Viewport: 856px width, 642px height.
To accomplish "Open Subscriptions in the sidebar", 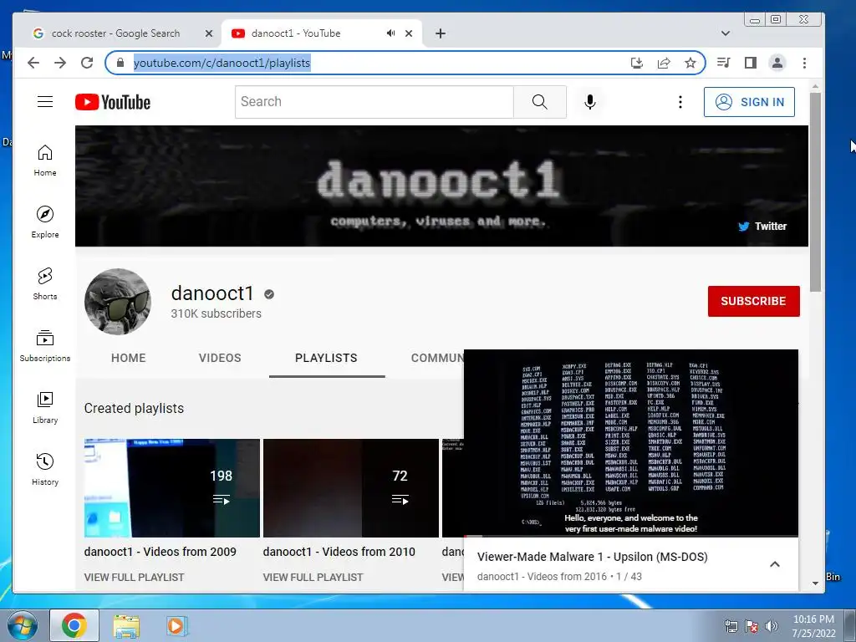I will (45, 346).
